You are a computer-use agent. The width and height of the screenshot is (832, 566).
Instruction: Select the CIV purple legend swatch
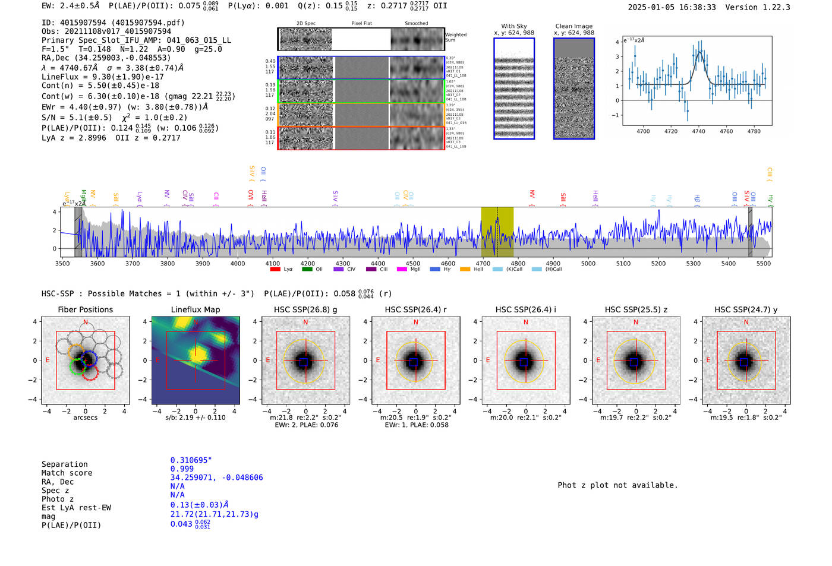[x=339, y=270]
